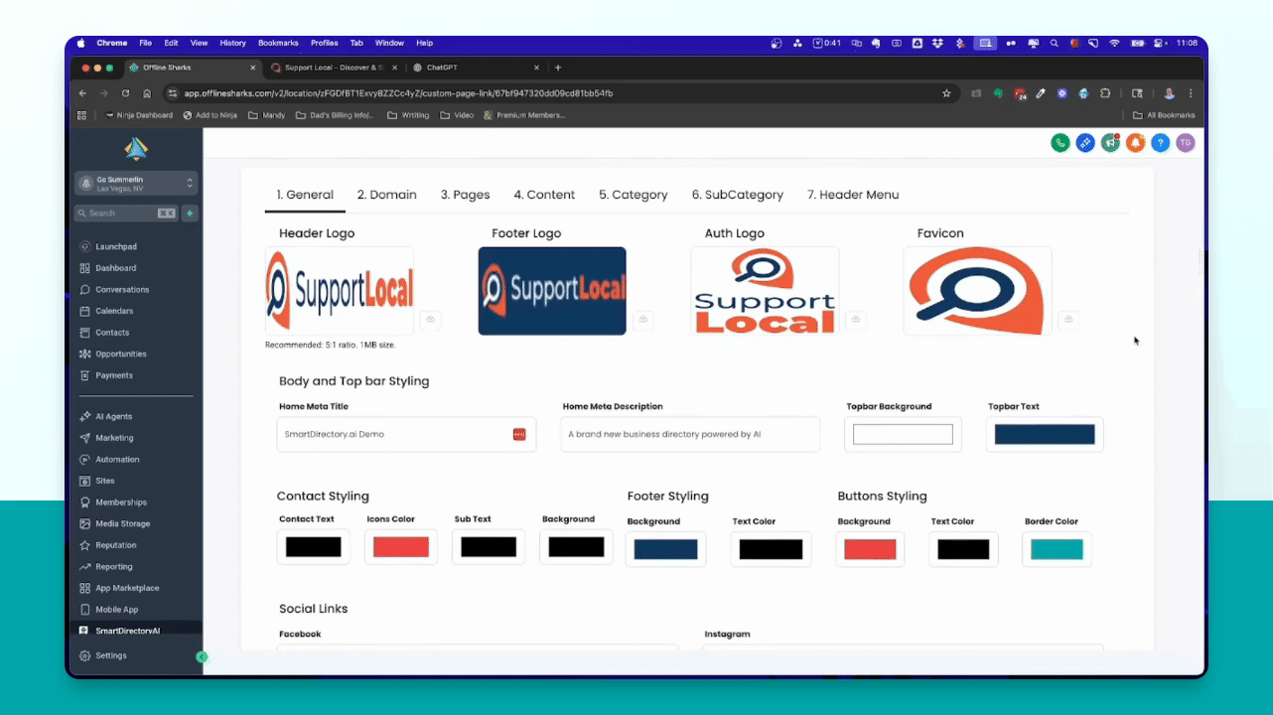Switch to the ChatGPT browser tab
1273x715 pixels.
coord(476,68)
